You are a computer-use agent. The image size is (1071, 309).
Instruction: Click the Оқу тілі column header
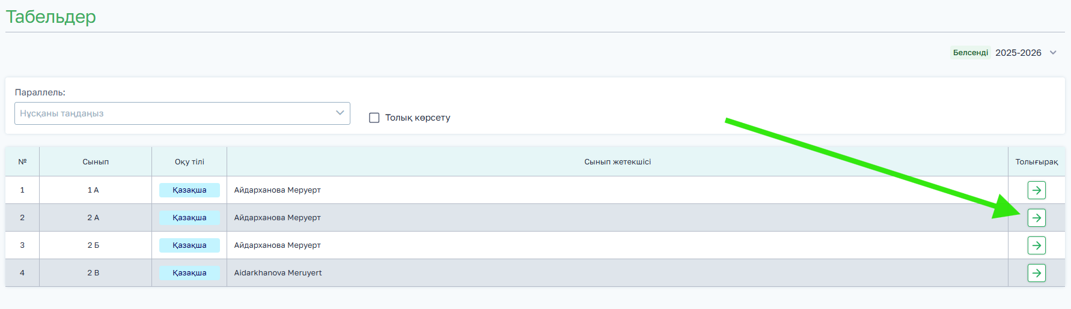point(189,162)
